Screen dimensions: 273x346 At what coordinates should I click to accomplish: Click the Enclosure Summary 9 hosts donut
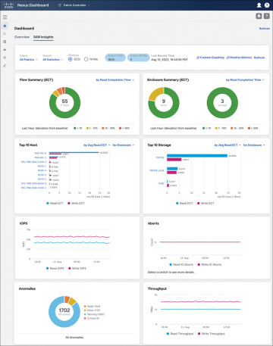(164, 102)
